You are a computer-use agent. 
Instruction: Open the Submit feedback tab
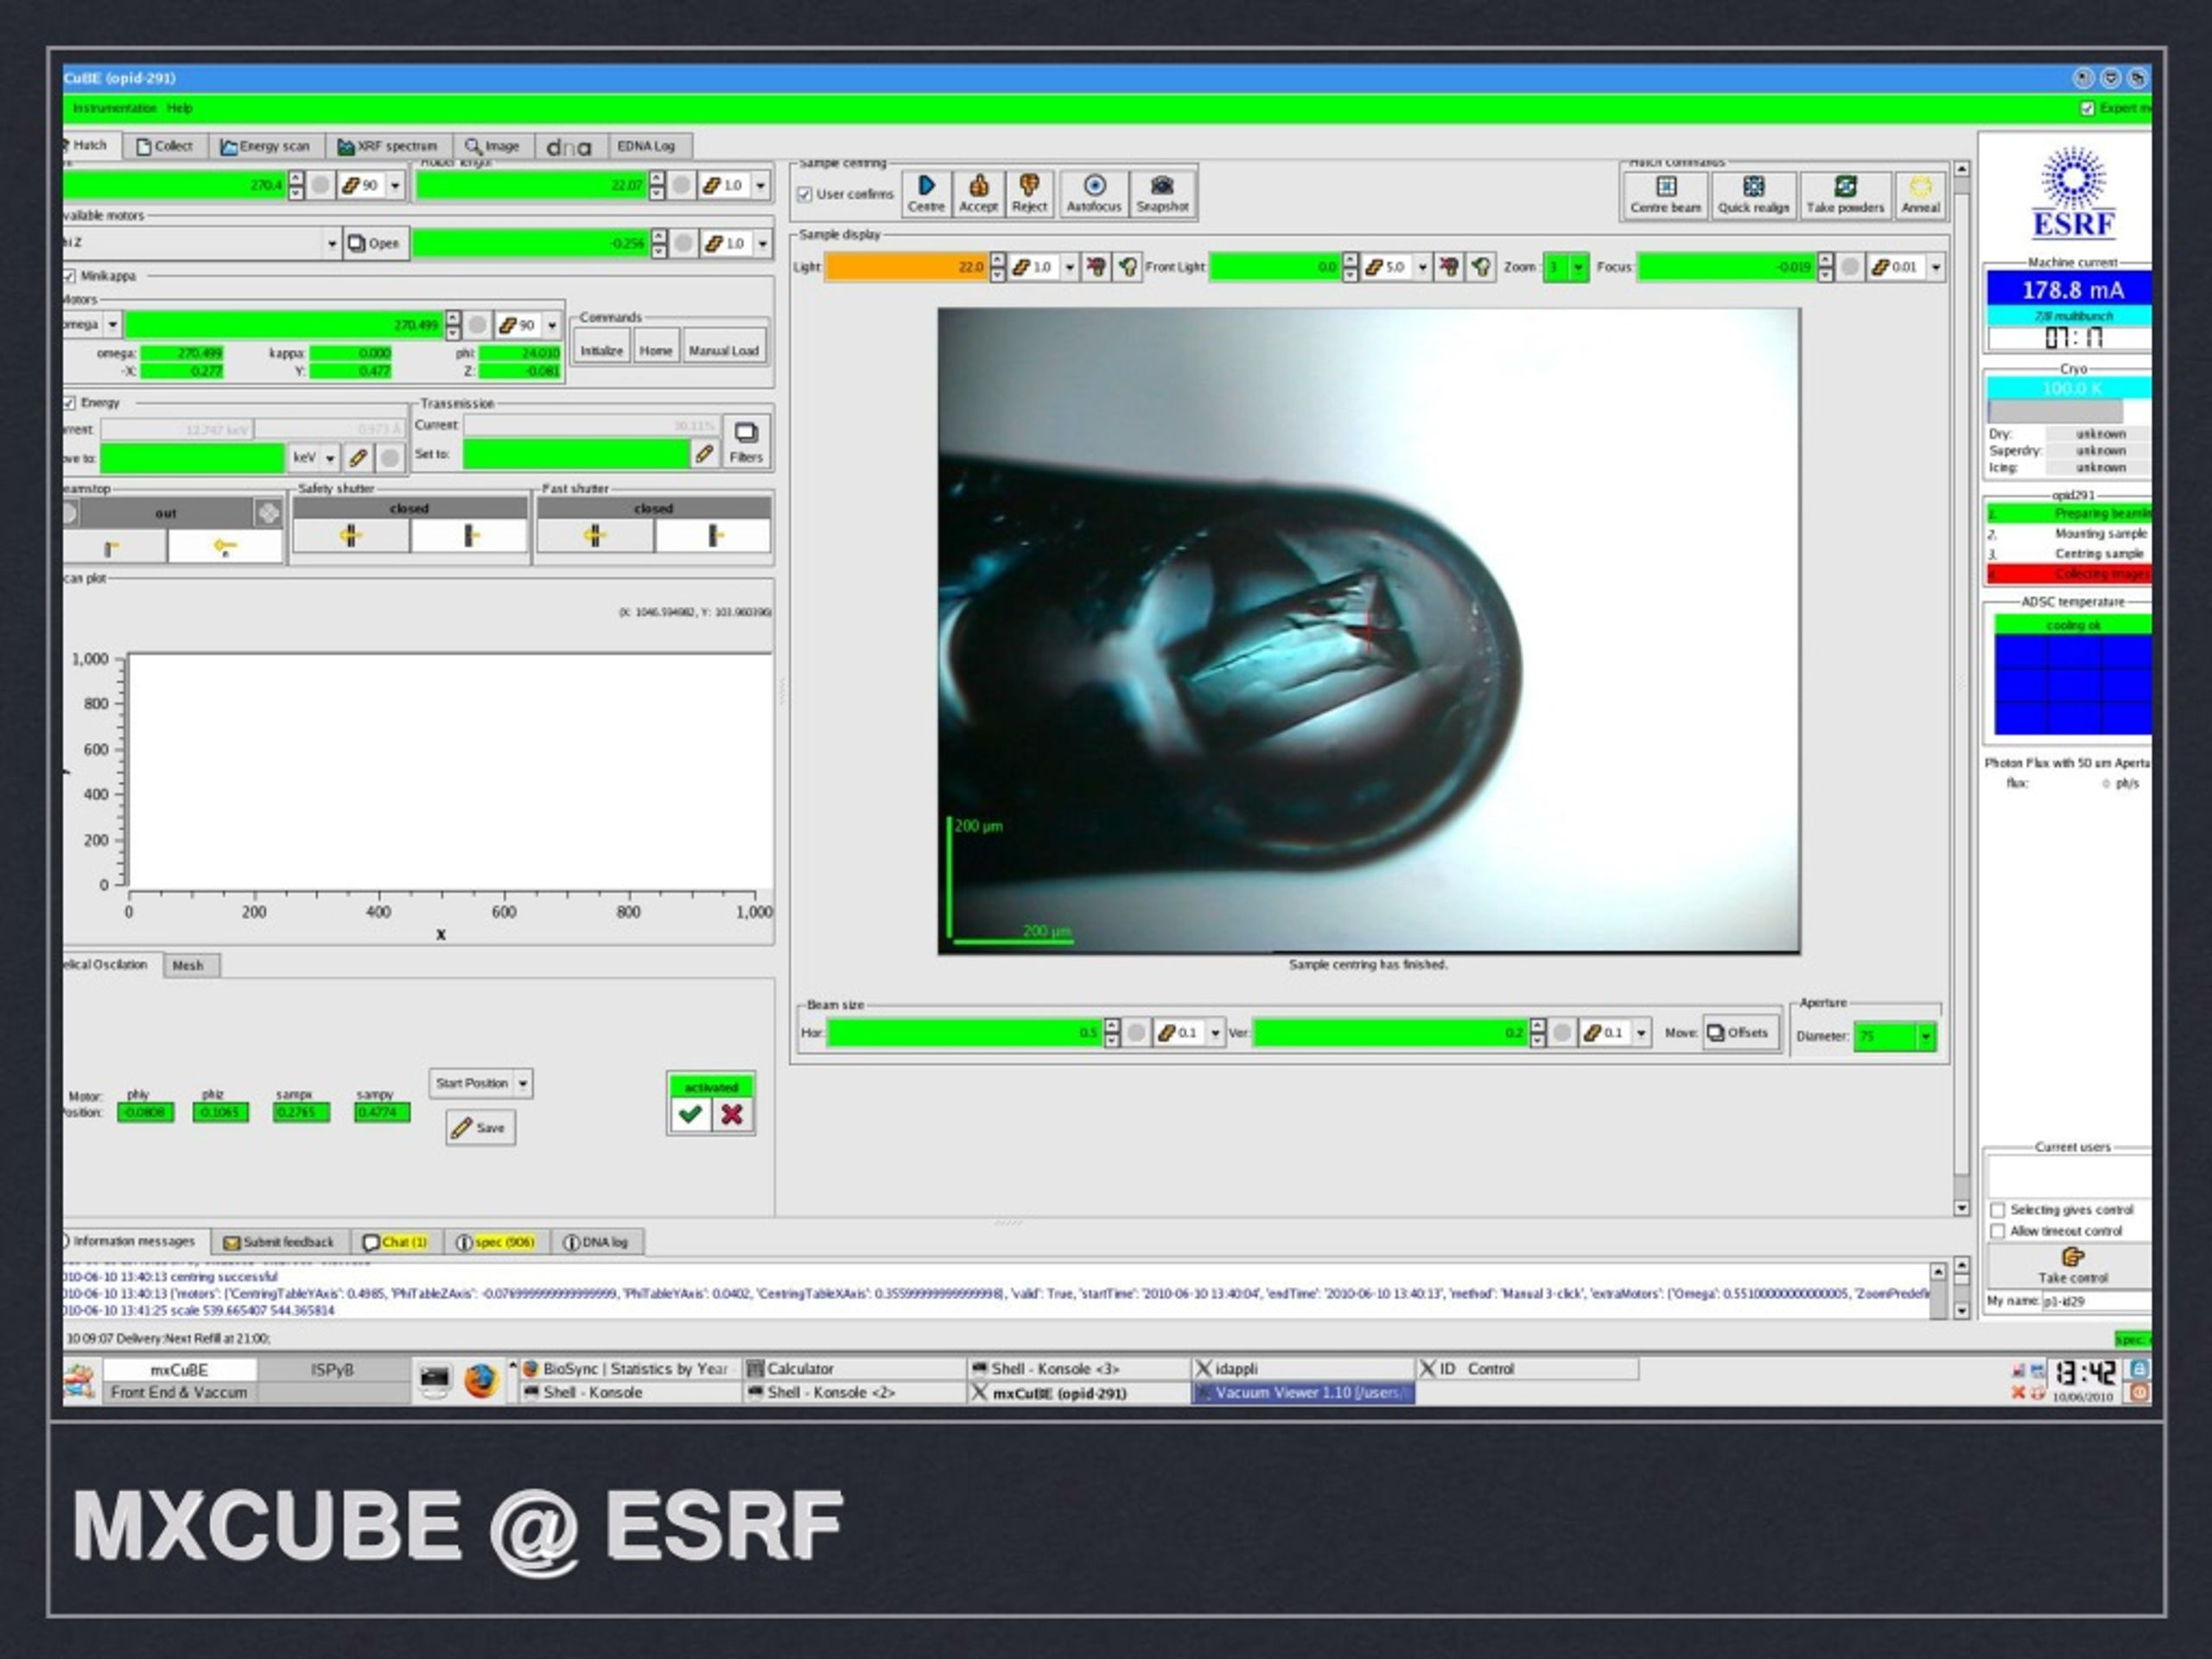point(279,1242)
